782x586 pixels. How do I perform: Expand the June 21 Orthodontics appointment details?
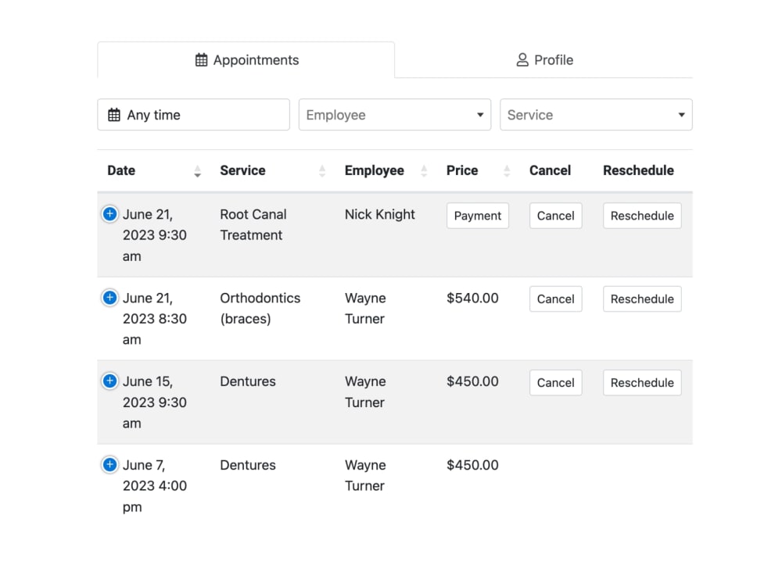click(x=109, y=297)
